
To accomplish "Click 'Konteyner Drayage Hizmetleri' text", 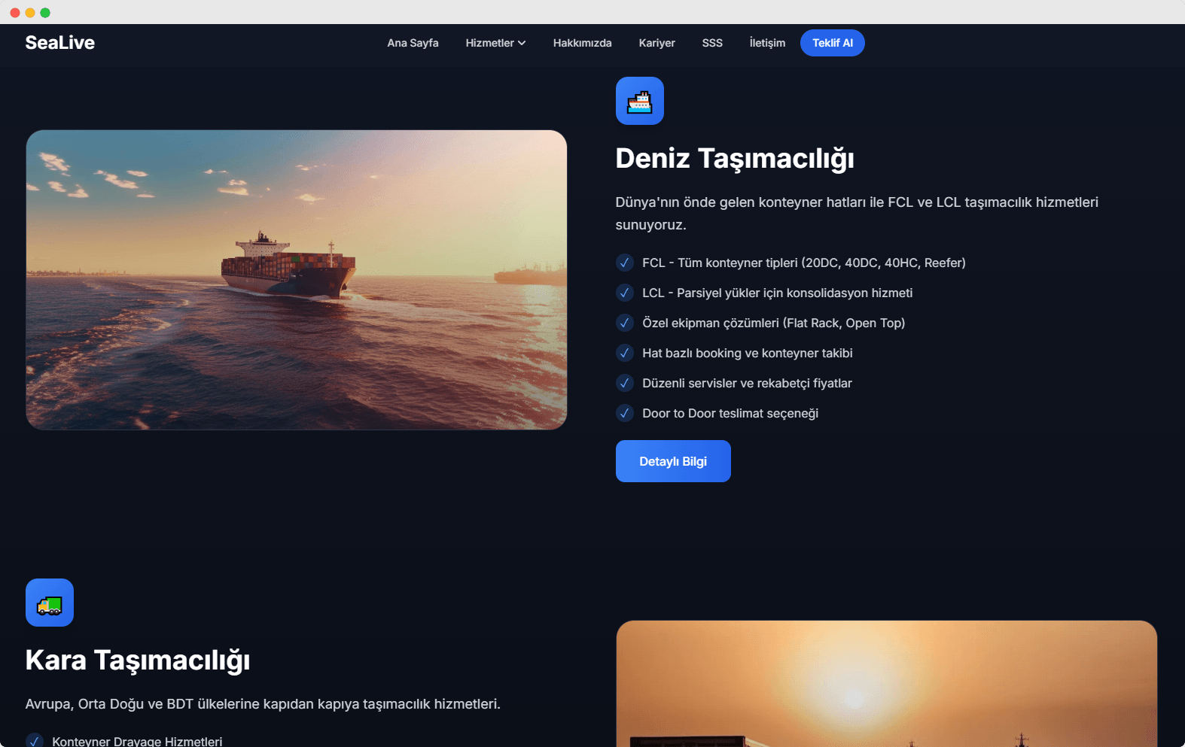I will [x=138, y=741].
